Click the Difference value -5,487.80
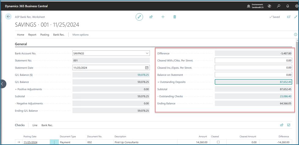The width and height of the screenshot is (299, 145). click(x=286, y=54)
